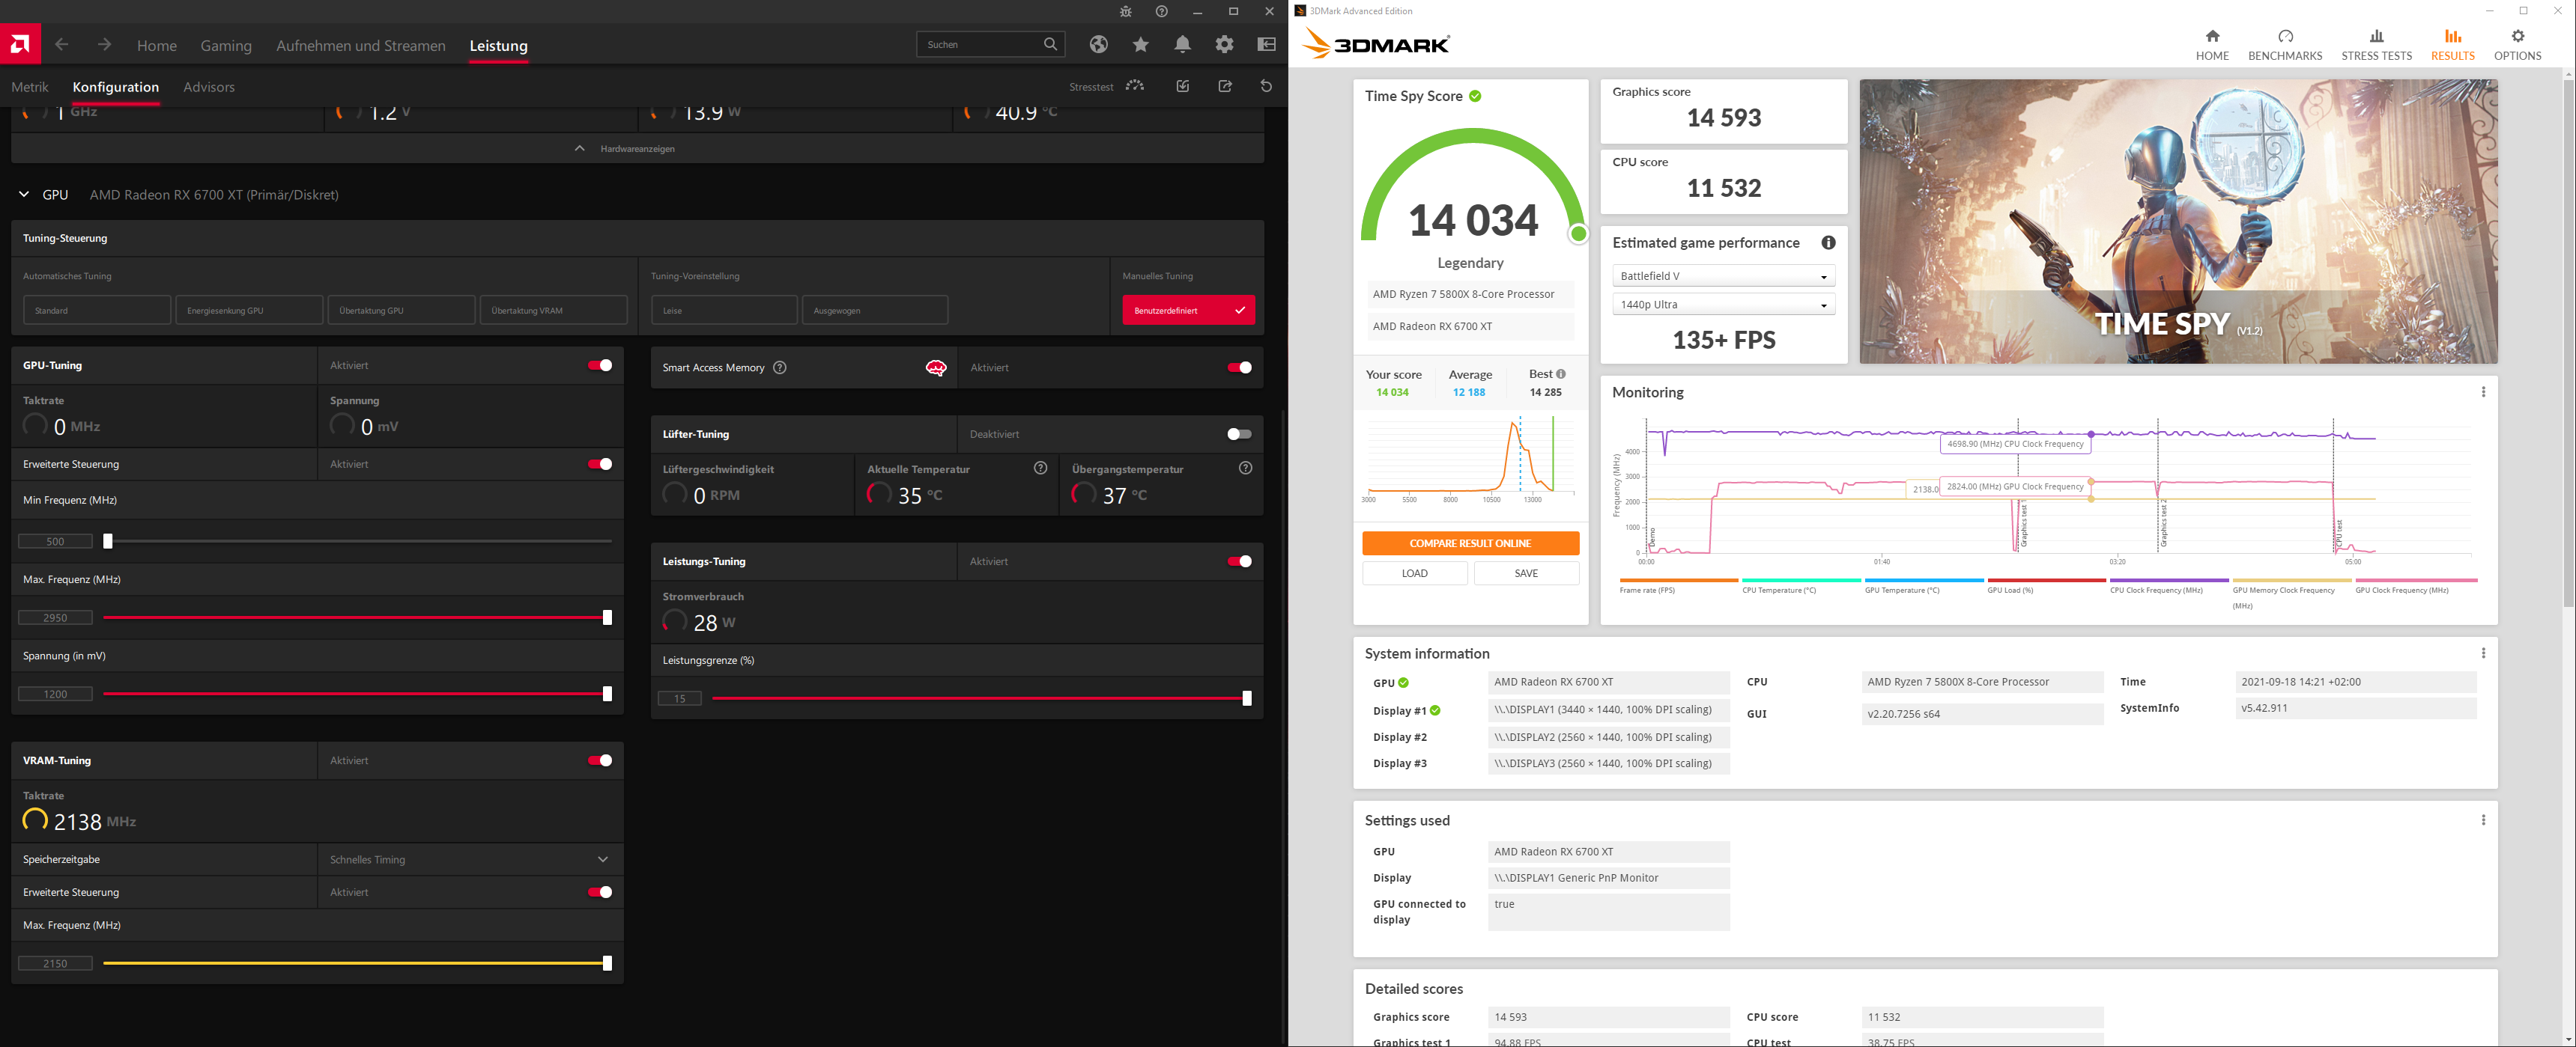
Task: Click info icon beside Estimated game performance
Action: (x=1828, y=242)
